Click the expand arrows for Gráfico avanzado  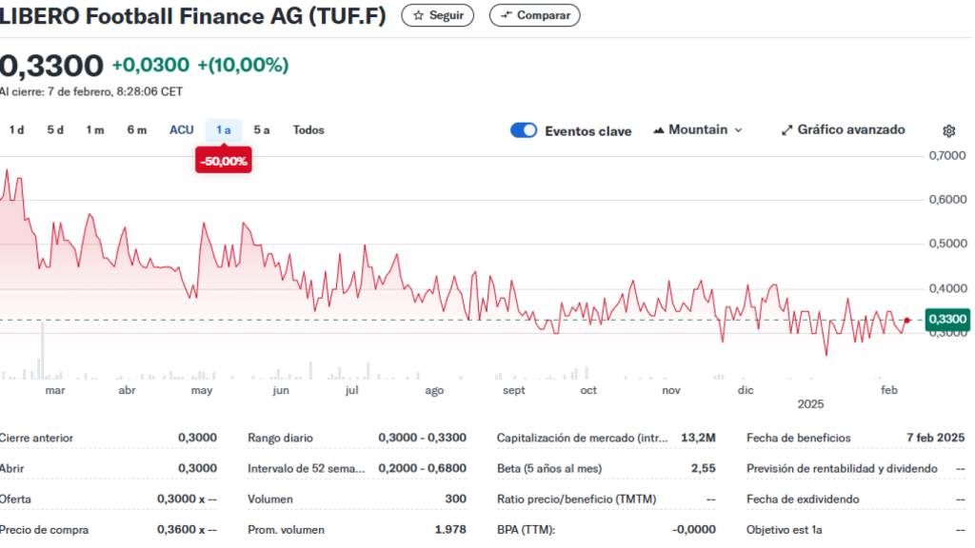(x=786, y=130)
